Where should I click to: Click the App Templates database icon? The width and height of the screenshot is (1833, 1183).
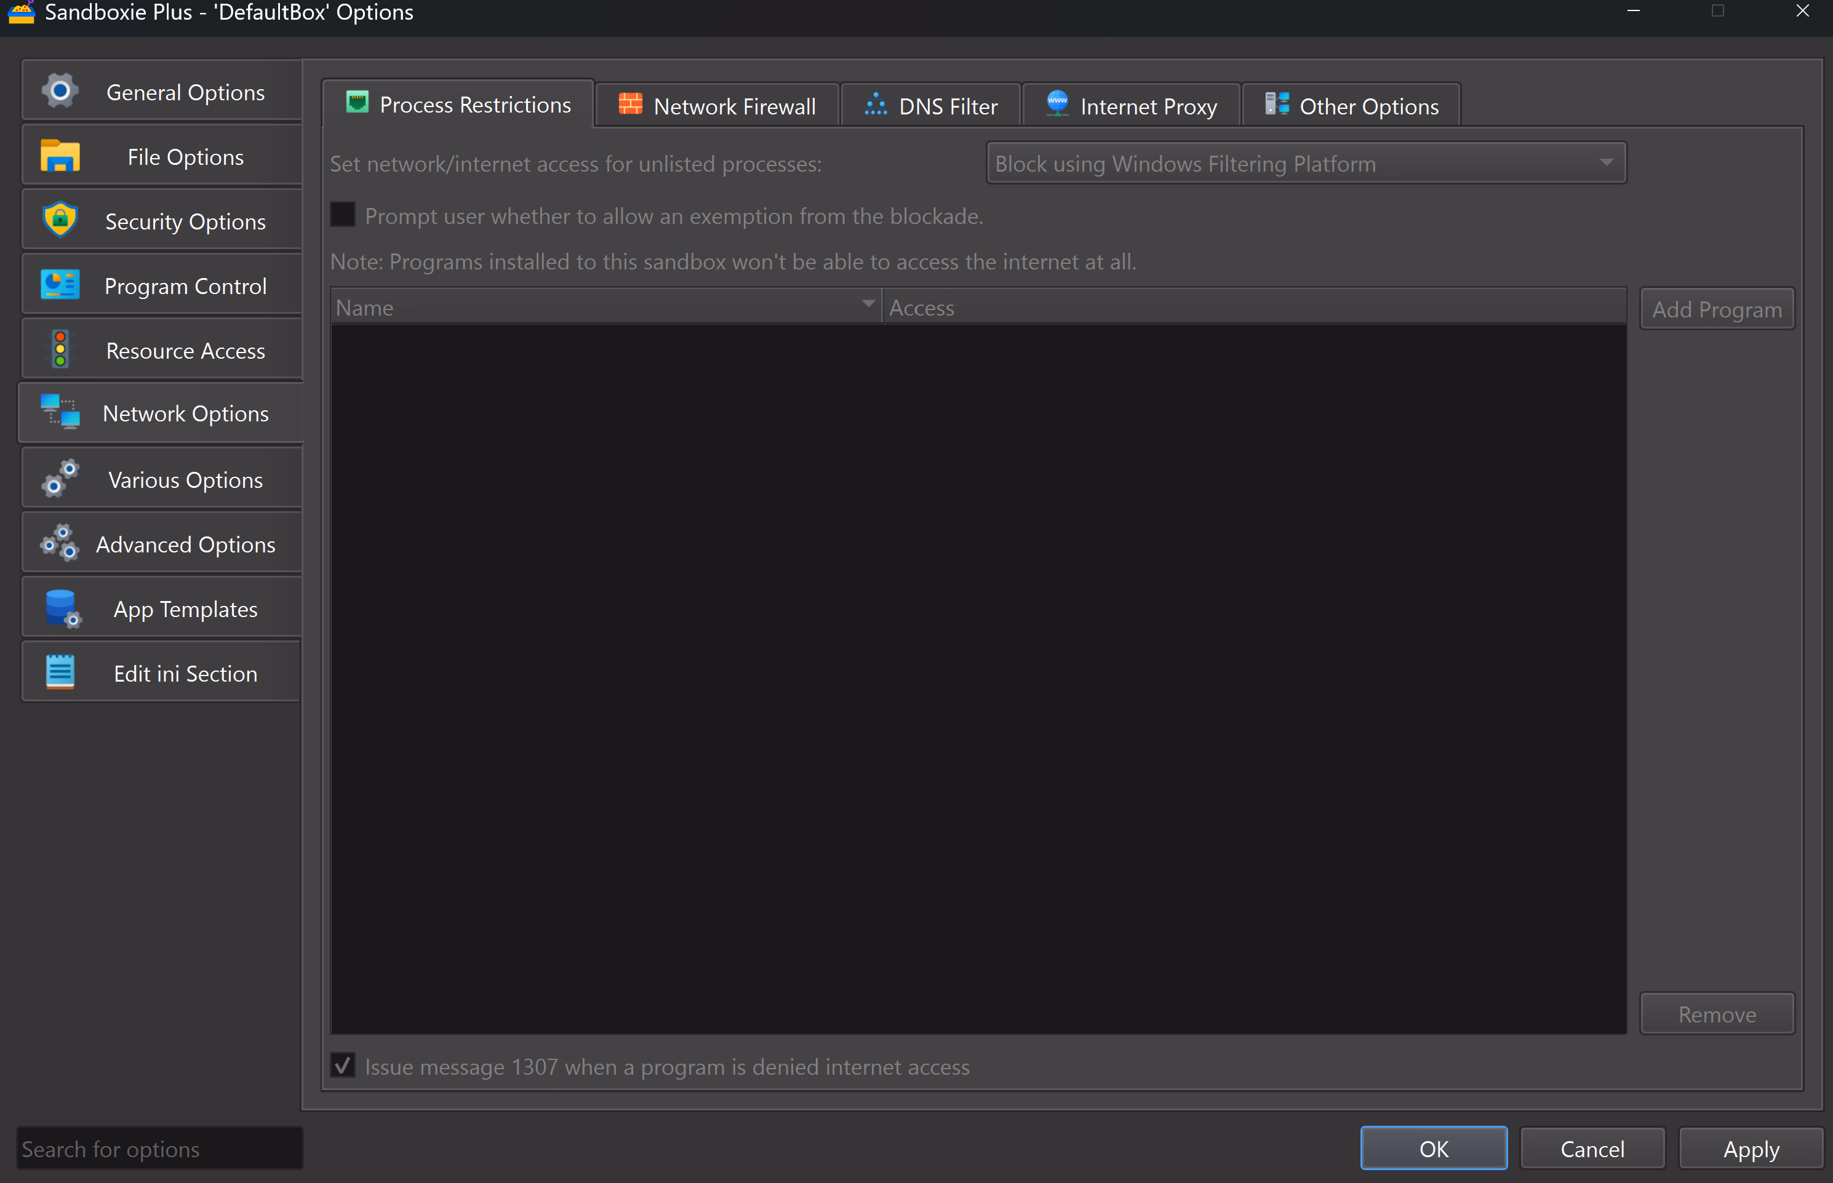[x=62, y=608]
